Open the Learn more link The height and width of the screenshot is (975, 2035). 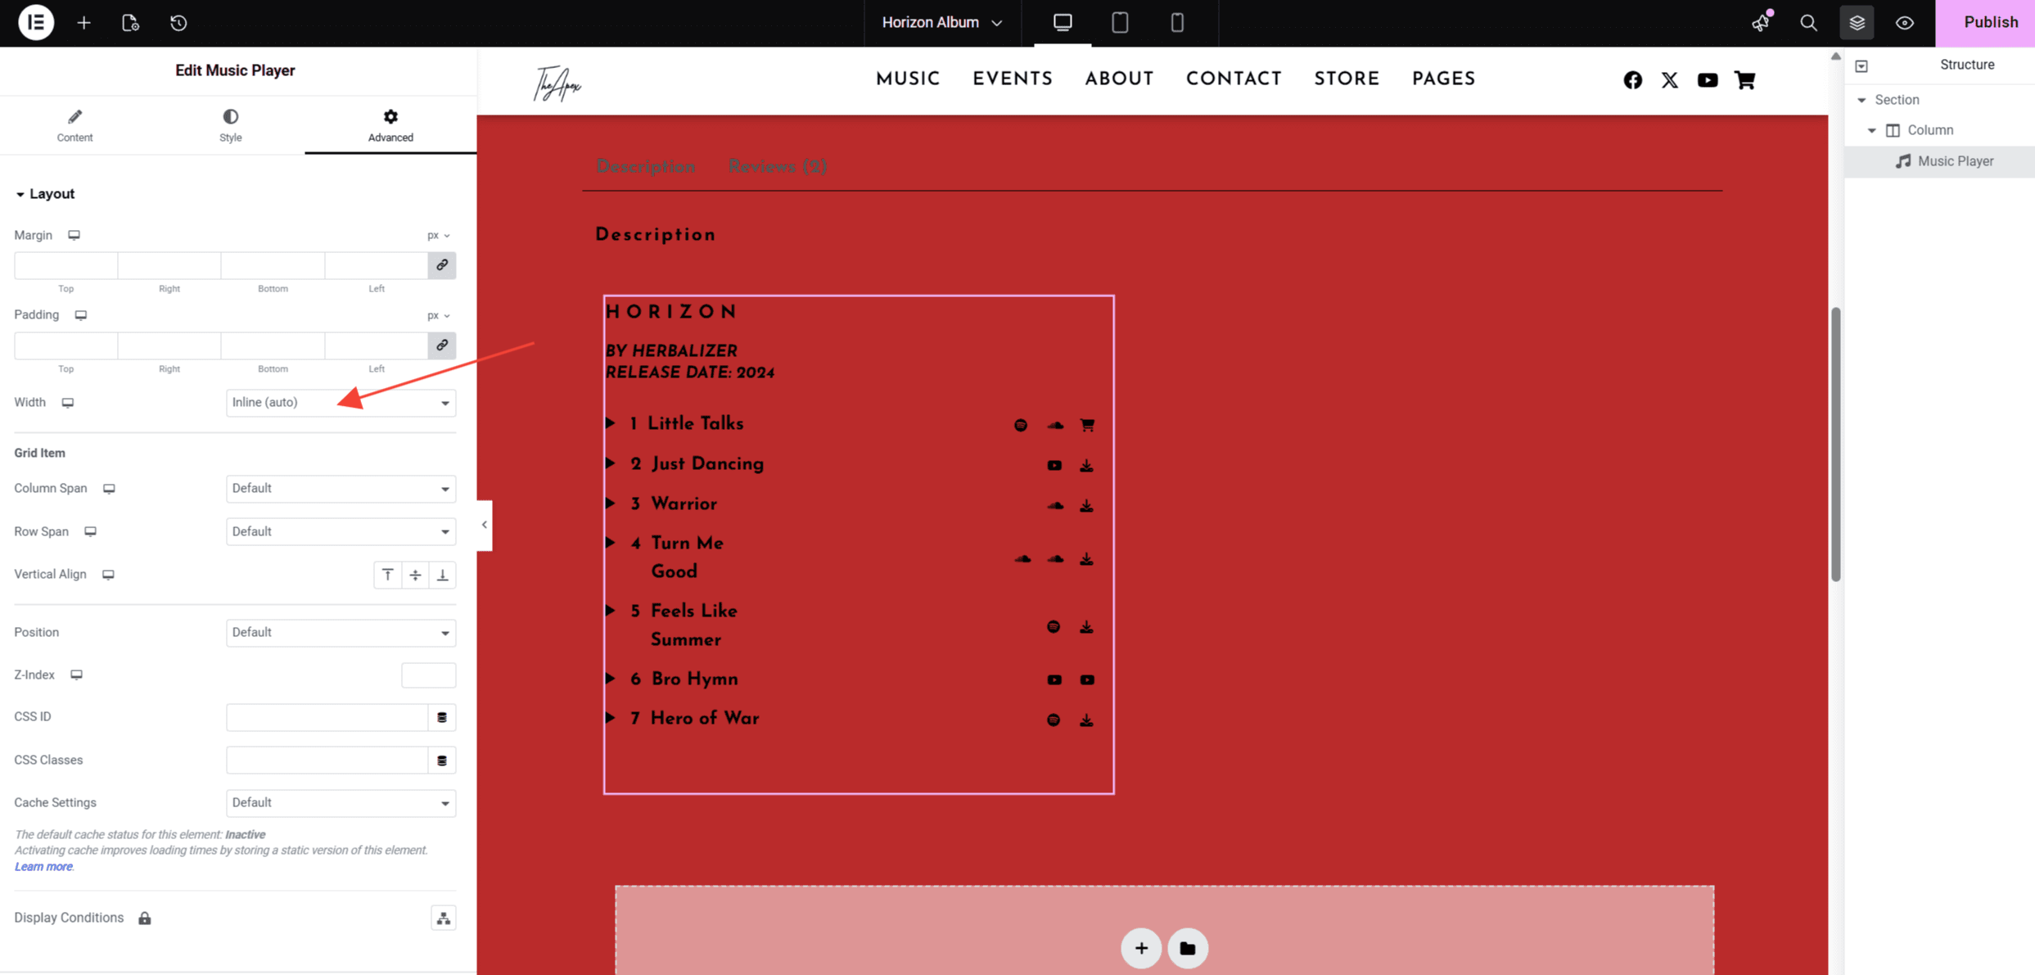pos(43,867)
